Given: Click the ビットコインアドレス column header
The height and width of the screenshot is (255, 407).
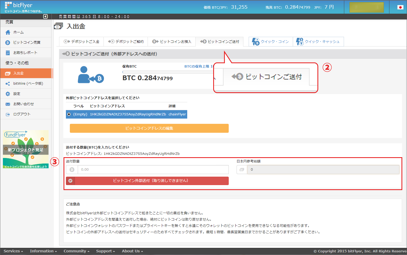Looking at the screenshot, I should pos(107,106).
